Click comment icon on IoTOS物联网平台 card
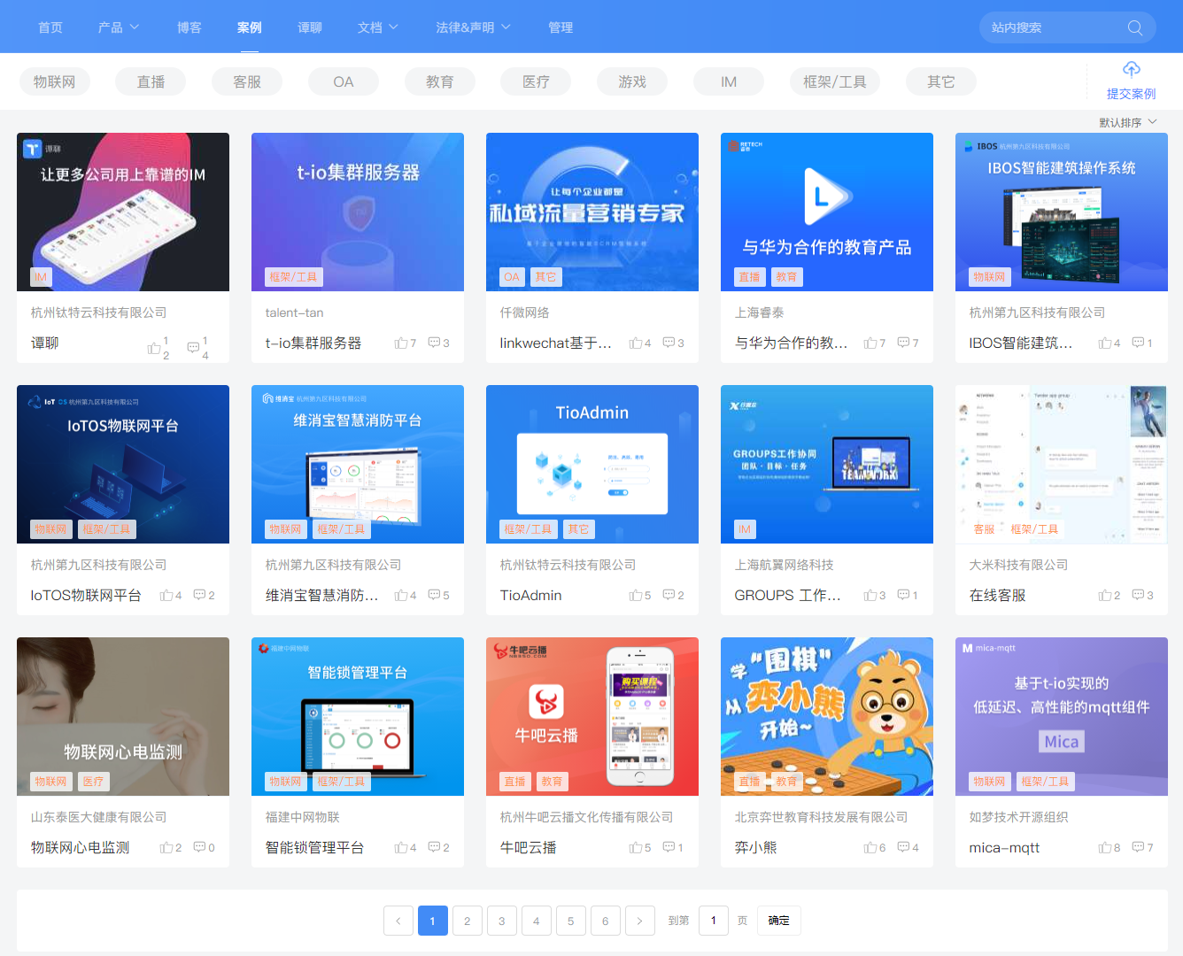Viewport: 1183px width, 956px height. 199,595
